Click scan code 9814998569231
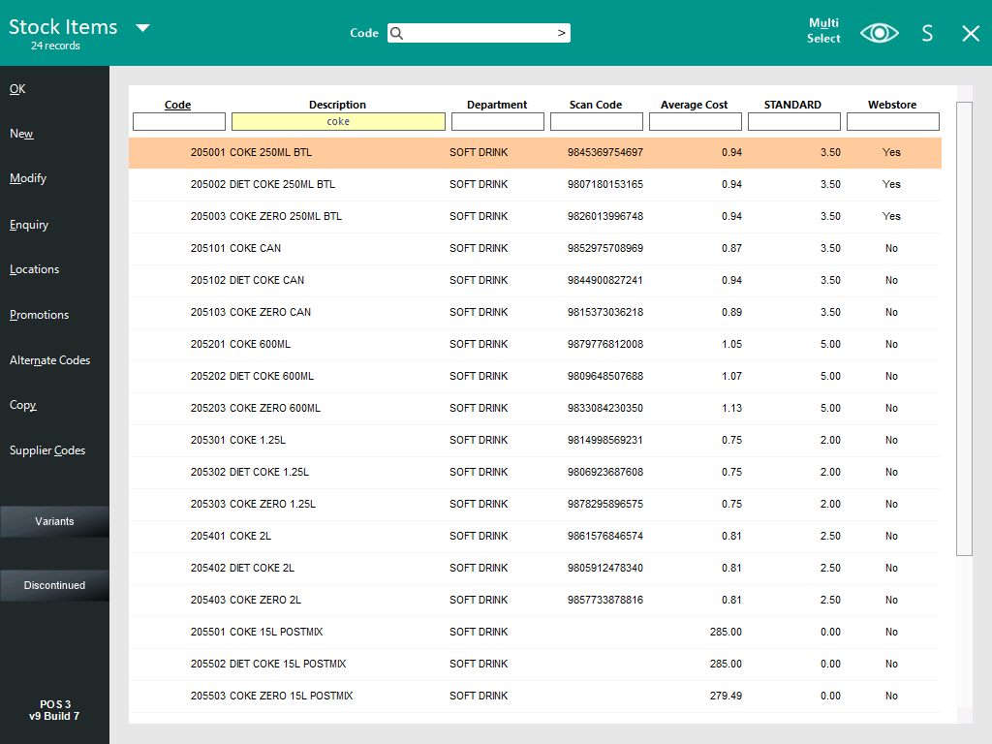The height and width of the screenshot is (744, 992). pyautogui.click(x=605, y=441)
